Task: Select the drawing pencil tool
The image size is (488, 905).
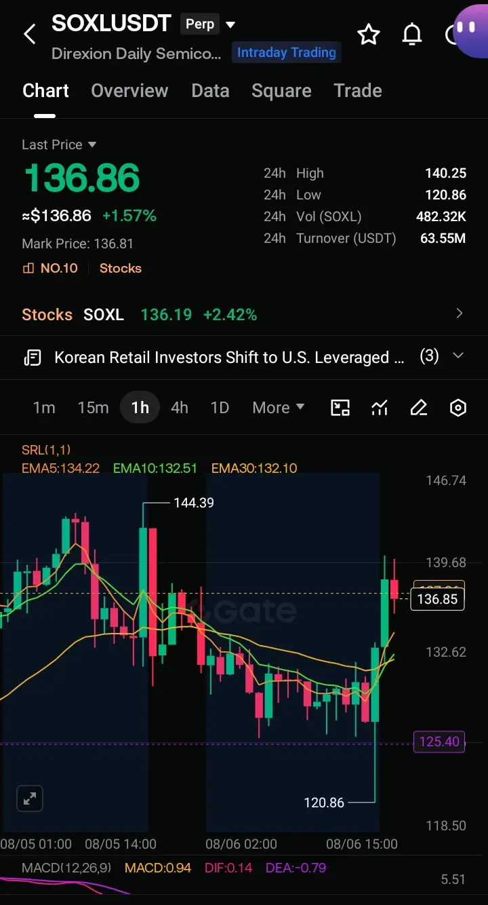Action: coord(419,408)
